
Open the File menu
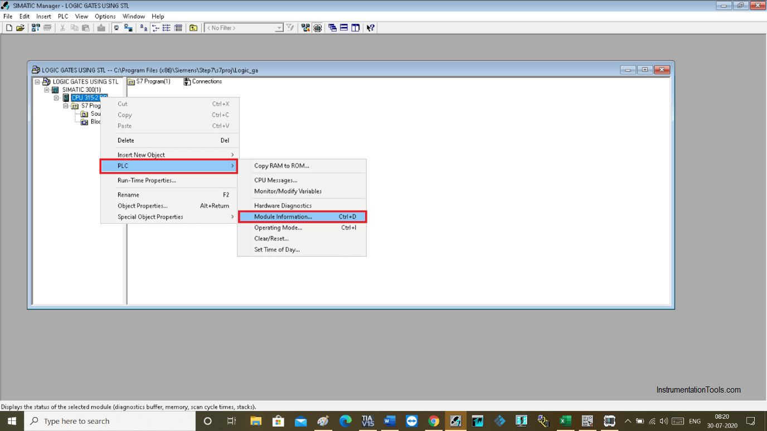click(x=8, y=17)
